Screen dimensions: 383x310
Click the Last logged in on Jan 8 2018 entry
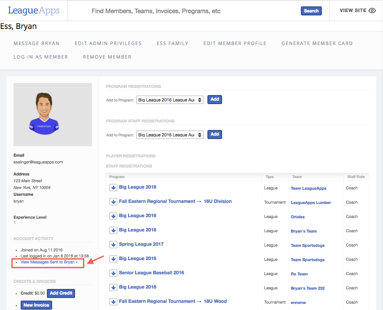[x=55, y=256]
